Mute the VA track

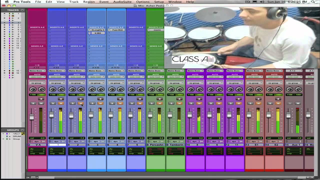[x=41, y=103]
